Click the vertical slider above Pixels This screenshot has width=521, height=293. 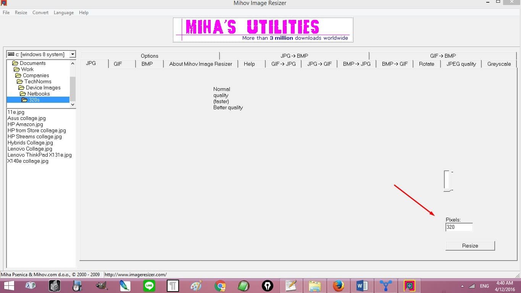tap(447, 180)
